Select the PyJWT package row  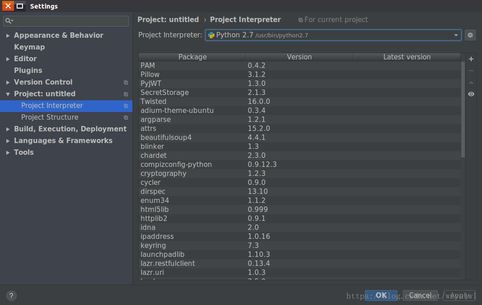tap(300, 84)
